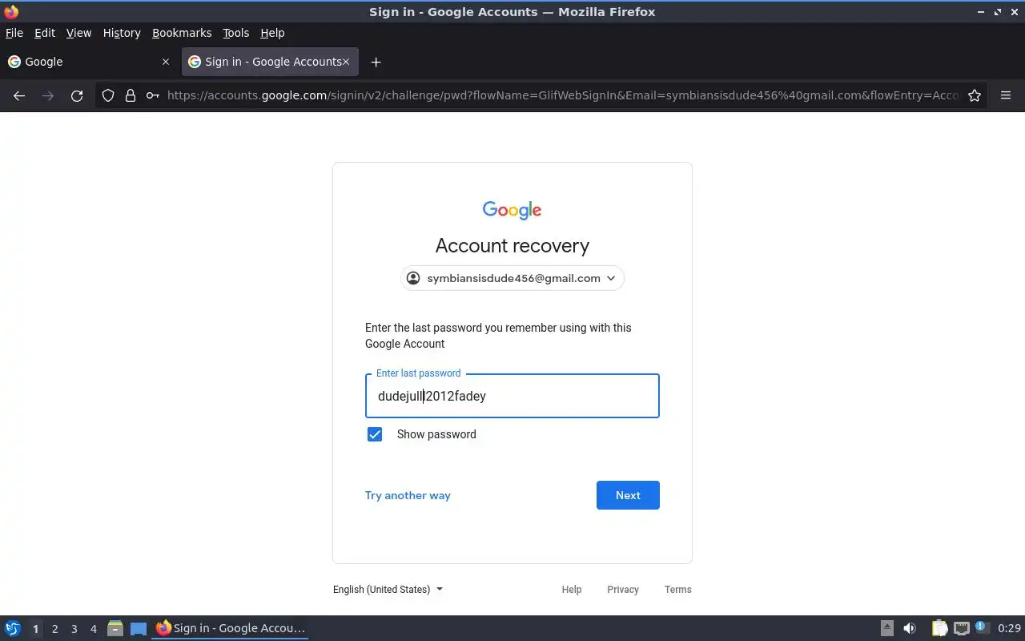The image size is (1025, 641).
Task: Maximize the Firefox window
Action: (998, 12)
